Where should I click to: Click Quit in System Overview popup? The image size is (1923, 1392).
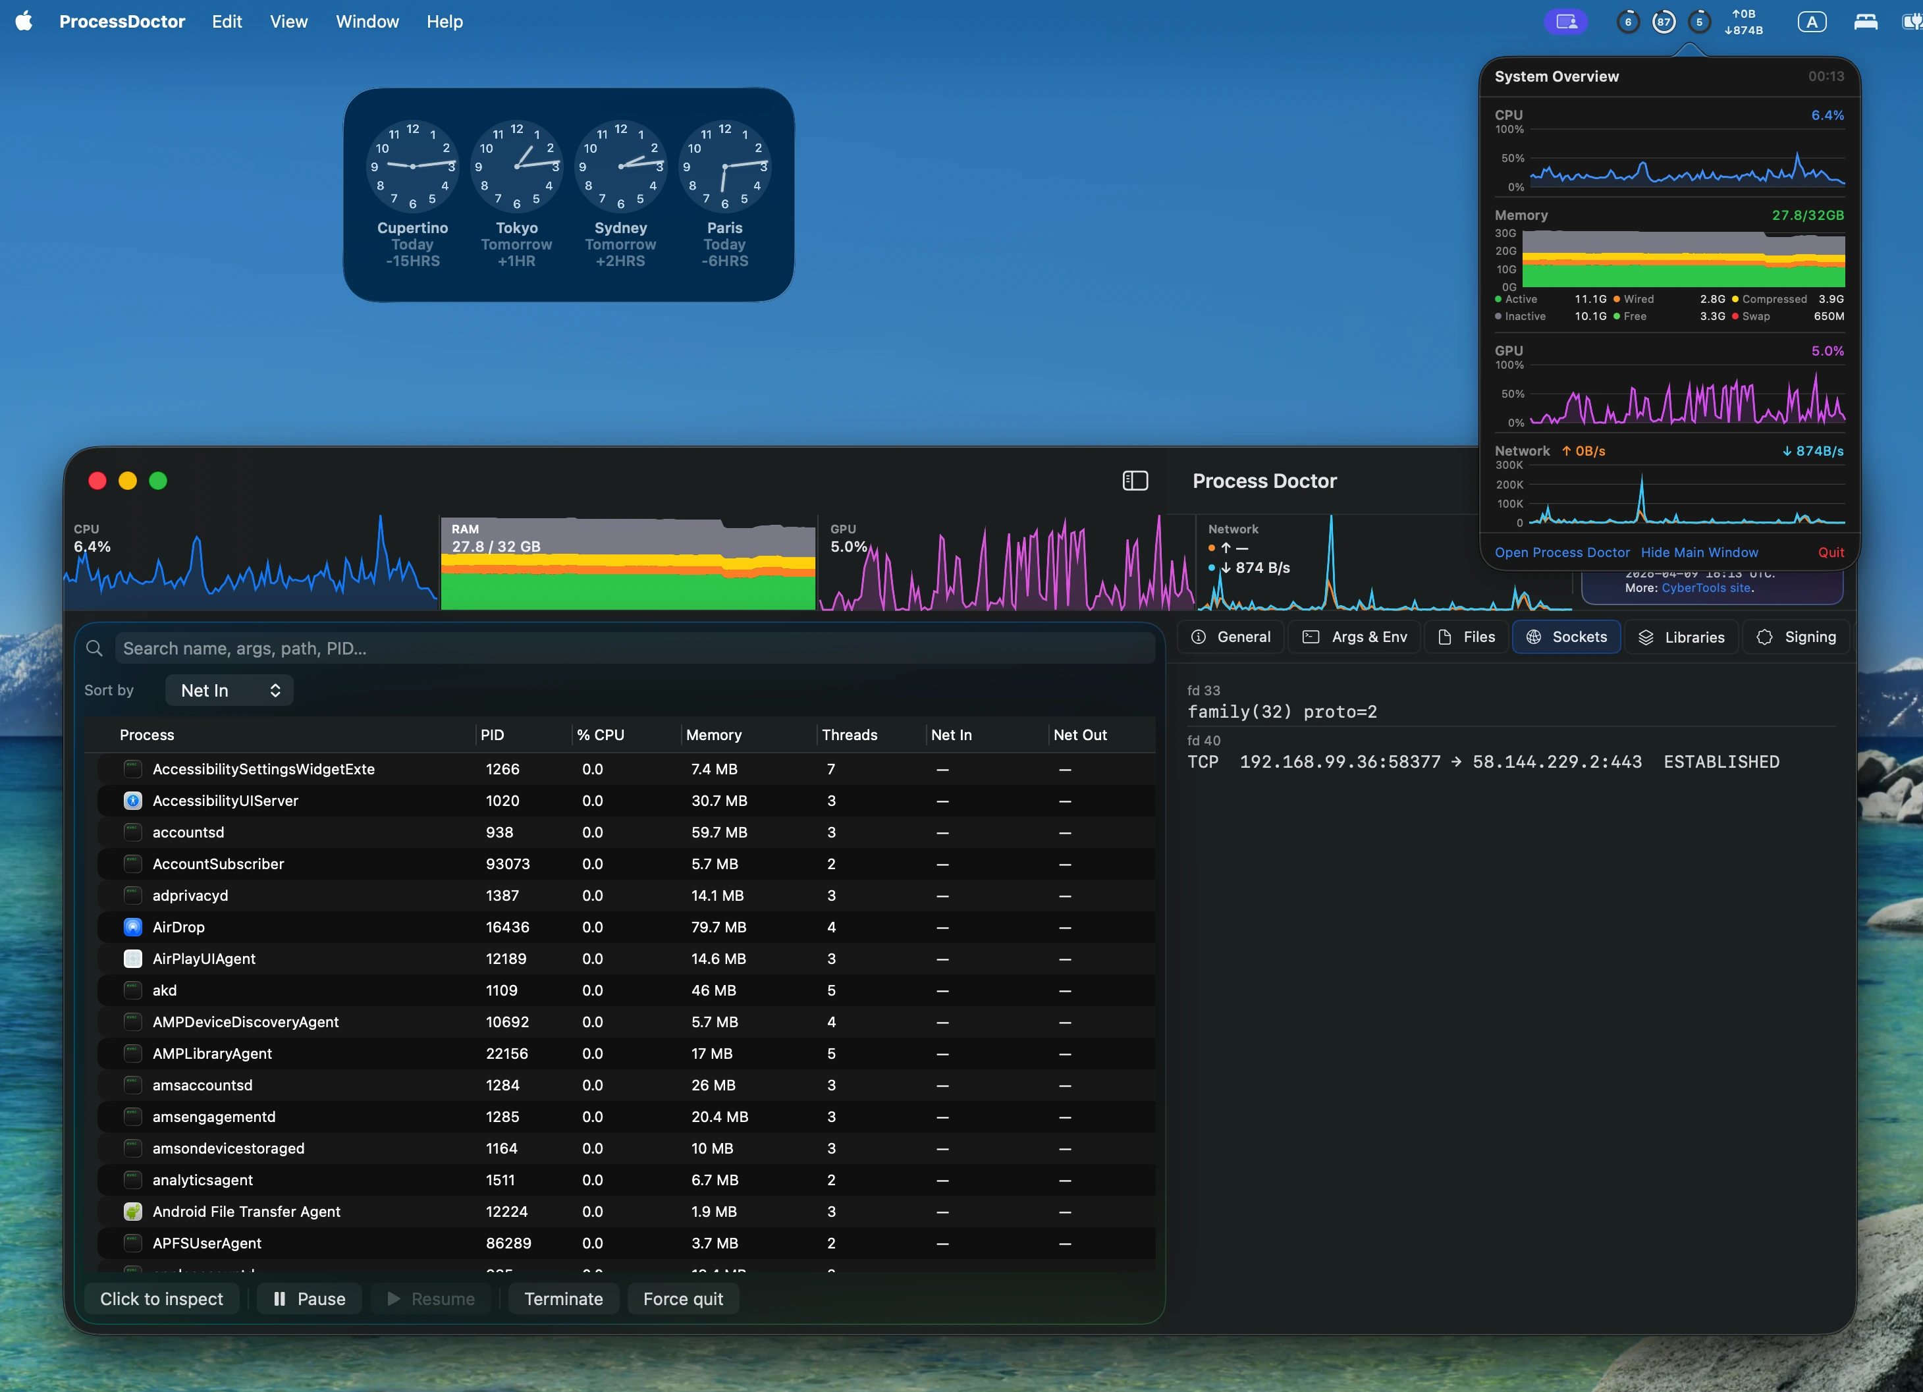pos(1831,552)
